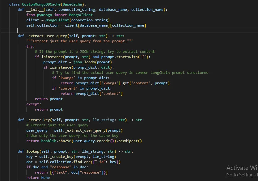Viewport: 258px width, 181px height.
Task: Click the comment "Use only the user query"
Action: tap(72, 136)
